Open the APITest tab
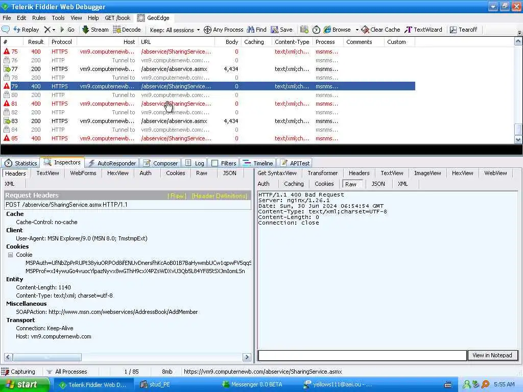Viewport: 523px width, 392px height. tap(295, 163)
